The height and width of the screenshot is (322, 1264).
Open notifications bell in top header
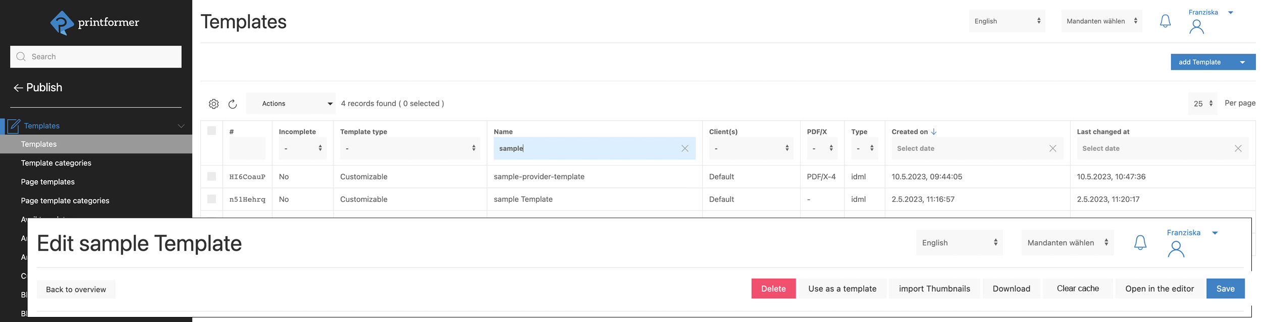click(x=1165, y=21)
